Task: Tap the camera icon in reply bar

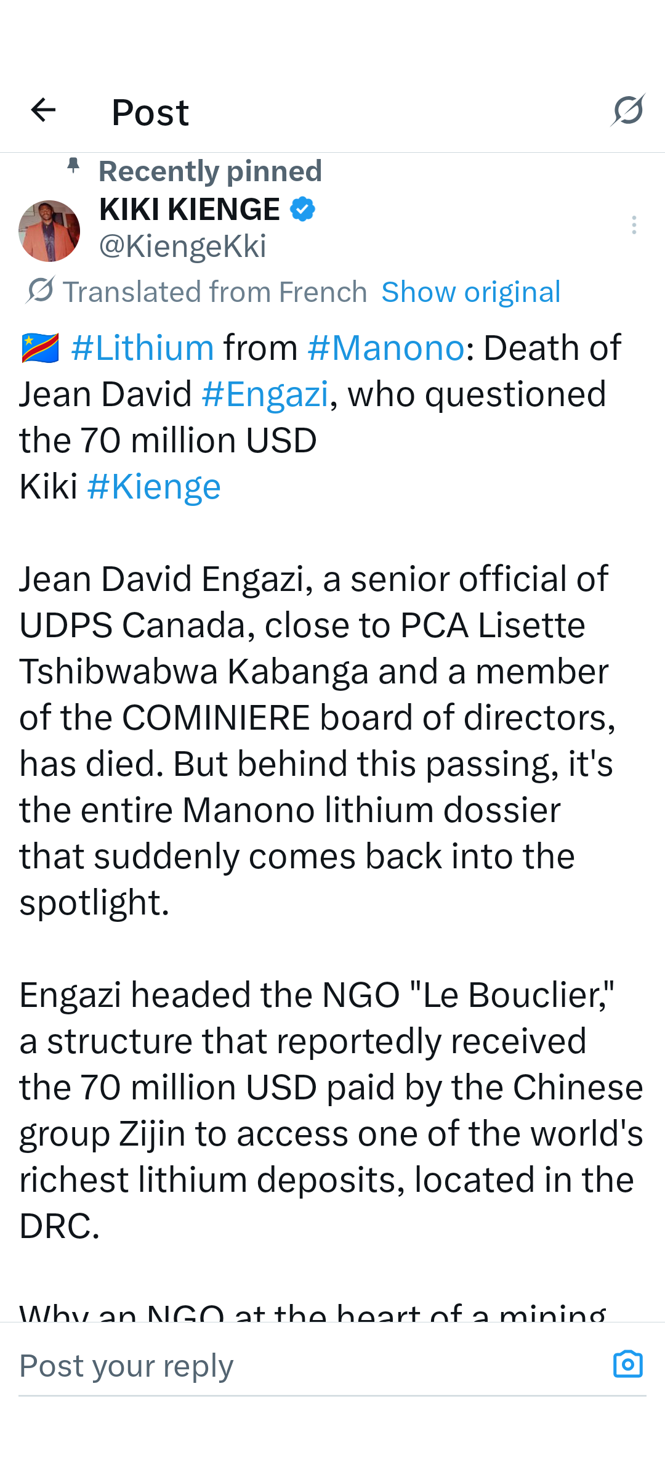Action: pyautogui.click(x=627, y=1364)
